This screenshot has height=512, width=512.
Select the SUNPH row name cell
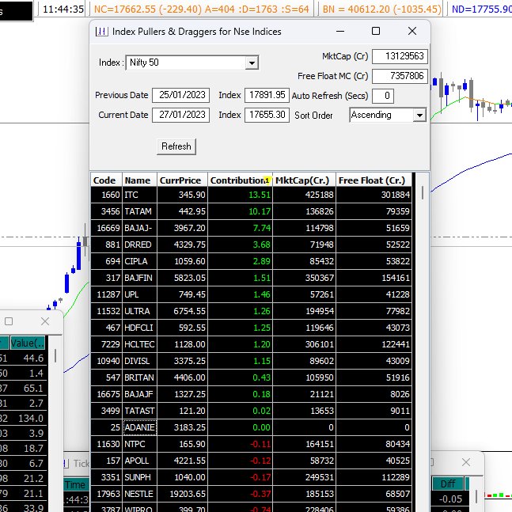[140, 477]
